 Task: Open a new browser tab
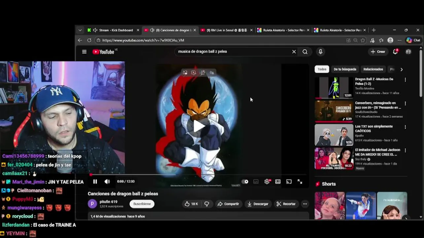(x=373, y=30)
